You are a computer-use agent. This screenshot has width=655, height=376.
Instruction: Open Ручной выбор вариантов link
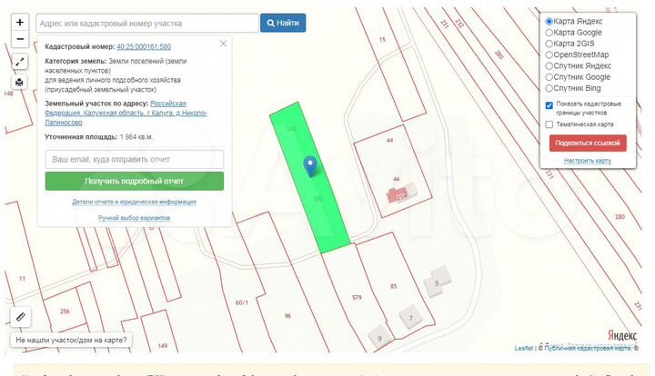coord(134,218)
